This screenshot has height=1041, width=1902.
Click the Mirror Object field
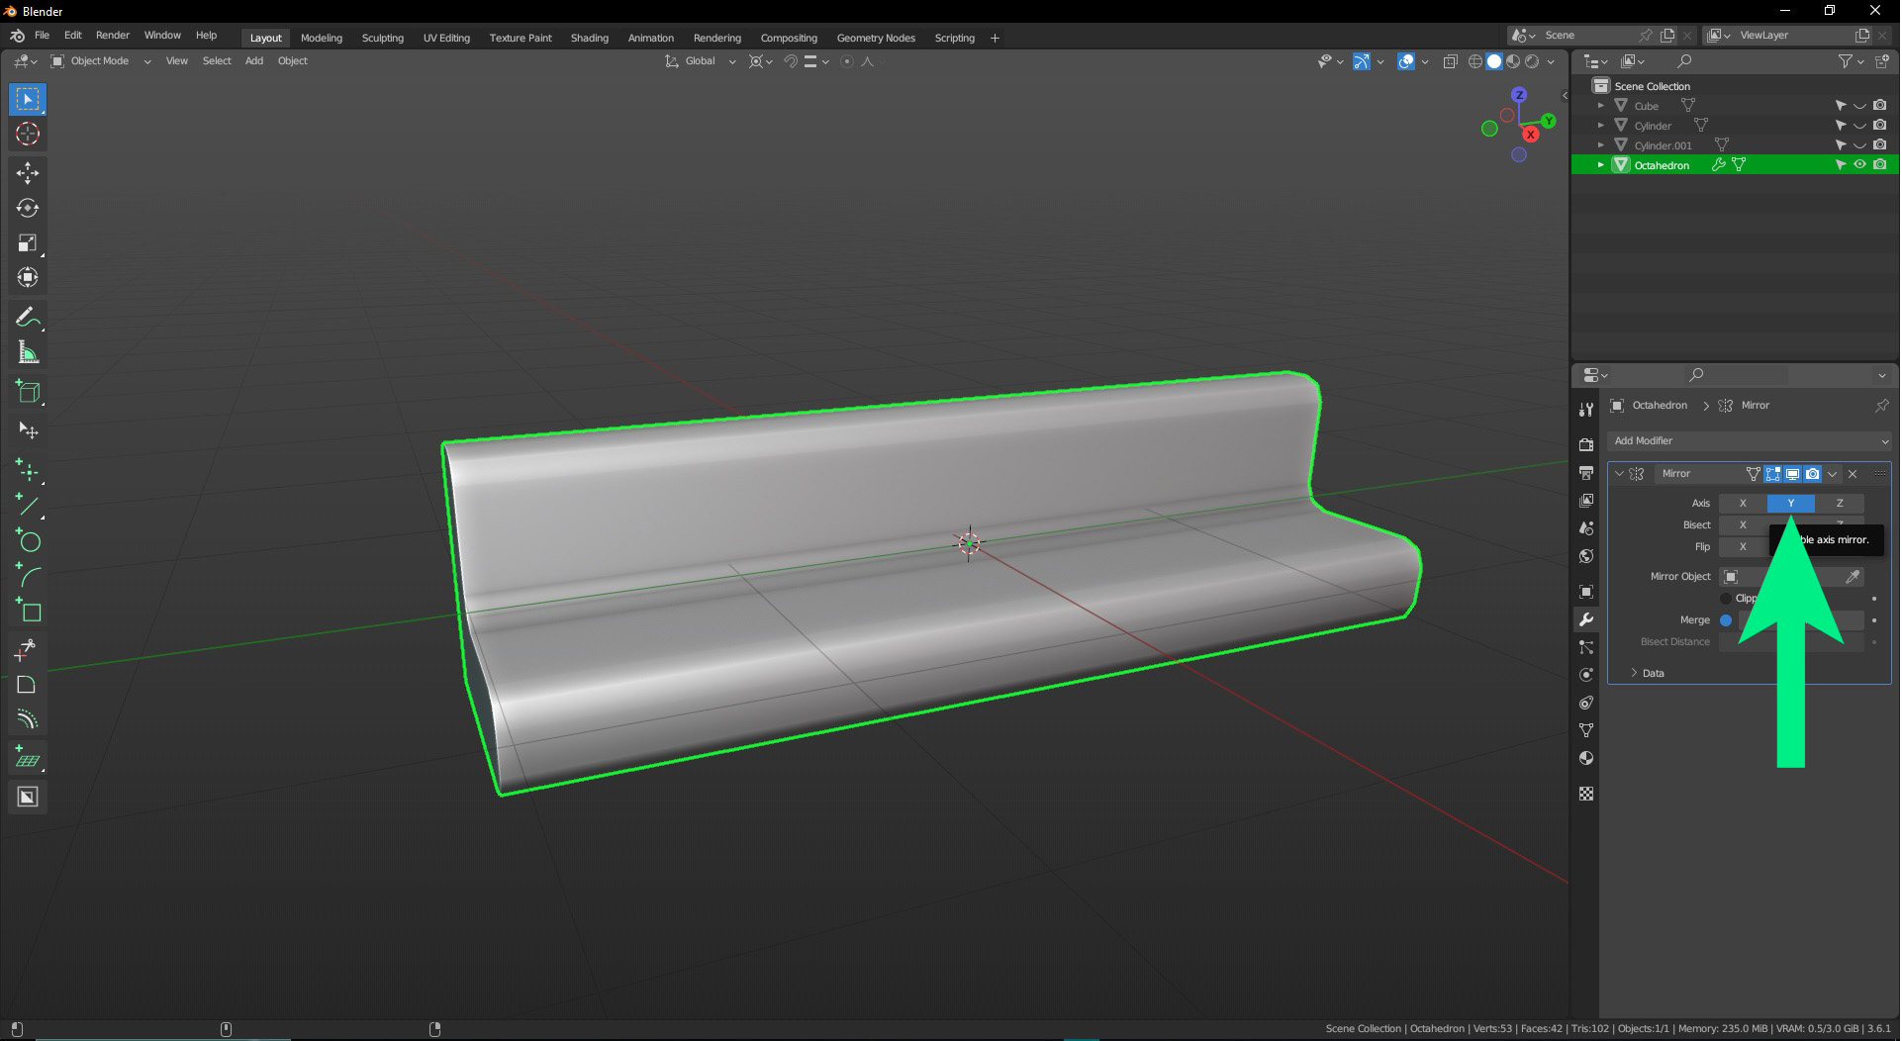pyautogui.click(x=1781, y=577)
